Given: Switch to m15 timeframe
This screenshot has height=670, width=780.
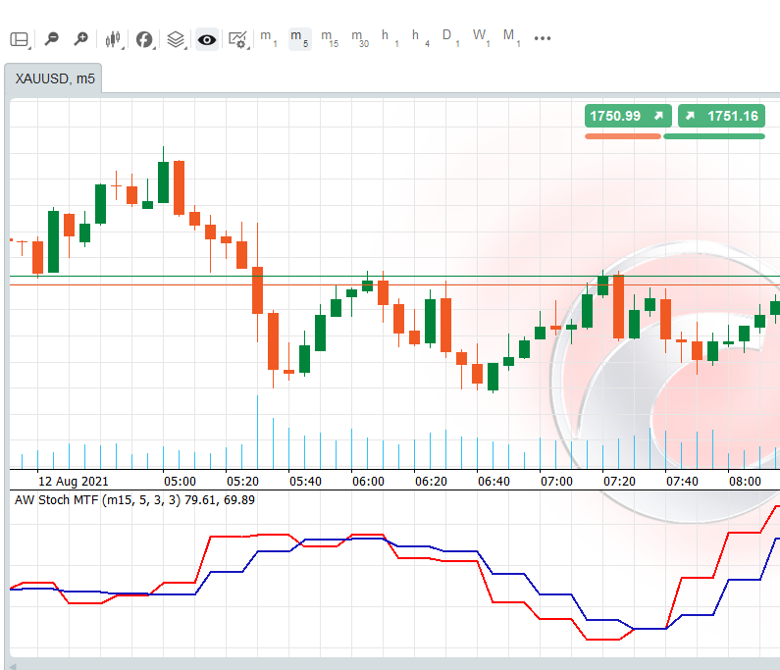Looking at the screenshot, I should pos(330,38).
